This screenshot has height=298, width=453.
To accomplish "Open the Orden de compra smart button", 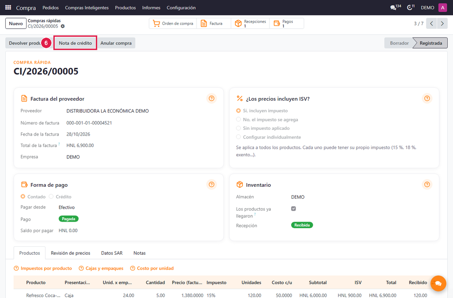I will pyautogui.click(x=173, y=23).
